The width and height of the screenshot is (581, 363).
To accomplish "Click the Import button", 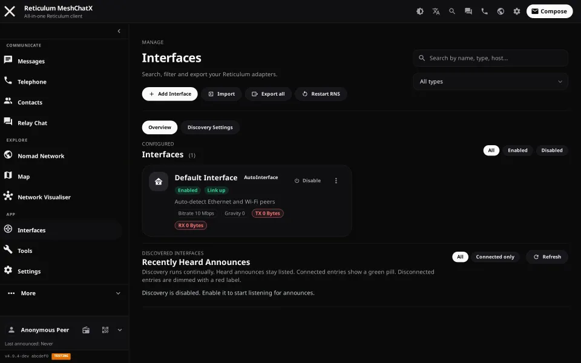I will [x=222, y=94].
